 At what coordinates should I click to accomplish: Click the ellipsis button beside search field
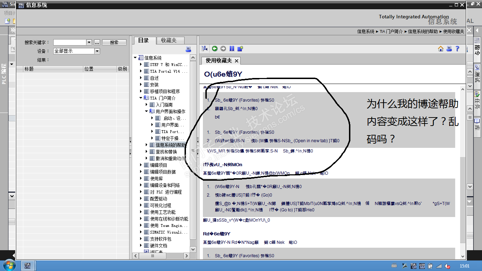97,42
